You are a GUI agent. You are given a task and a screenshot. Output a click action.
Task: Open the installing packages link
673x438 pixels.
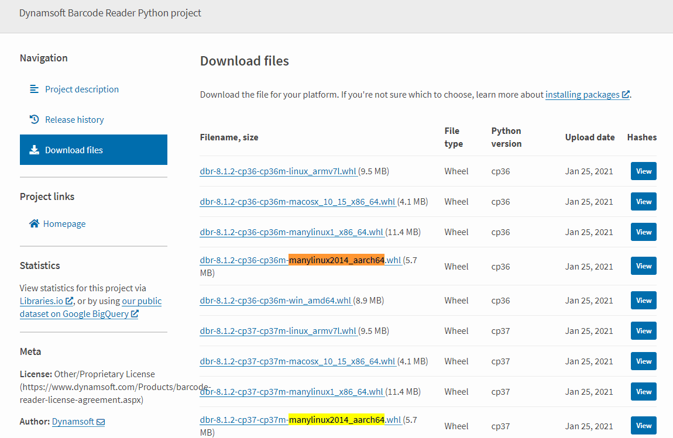tap(582, 94)
